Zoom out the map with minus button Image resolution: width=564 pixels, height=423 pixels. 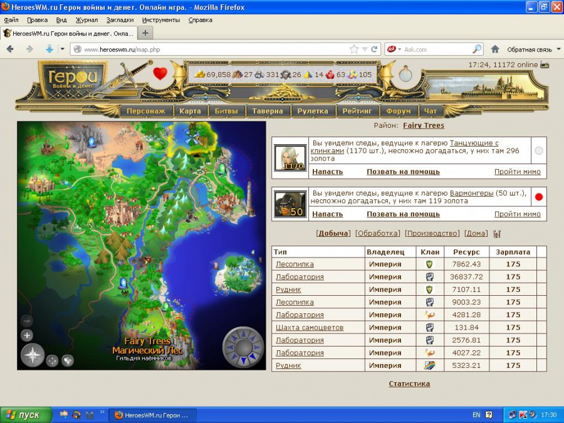click(x=27, y=321)
